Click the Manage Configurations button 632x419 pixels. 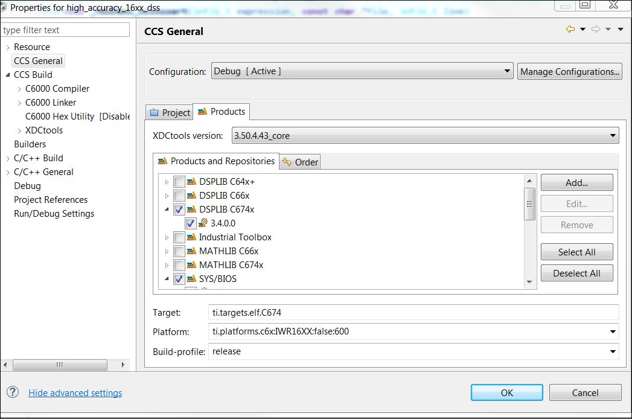point(569,71)
